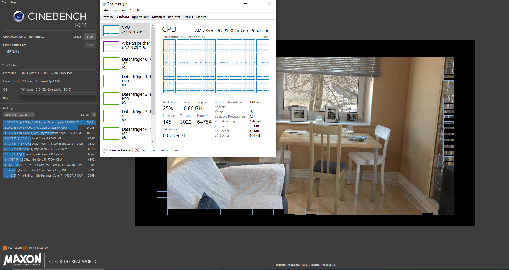Viewport: 509px width, 270px height.
Task: Click the elapsed timer '05:22'
Action: pyautogui.click(x=77, y=37)
